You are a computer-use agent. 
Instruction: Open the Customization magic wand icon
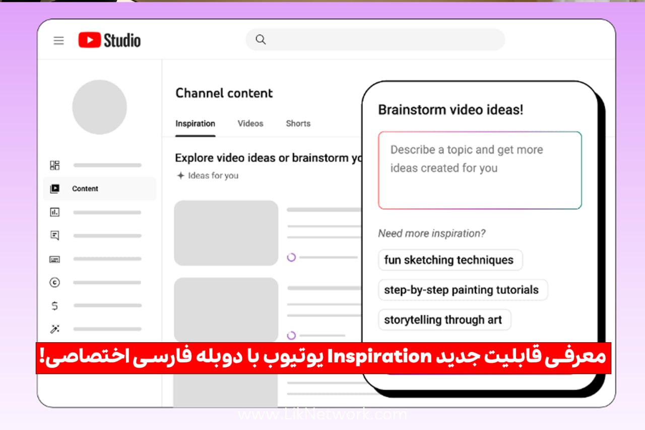pyautogui.click(x=54, y=329)
